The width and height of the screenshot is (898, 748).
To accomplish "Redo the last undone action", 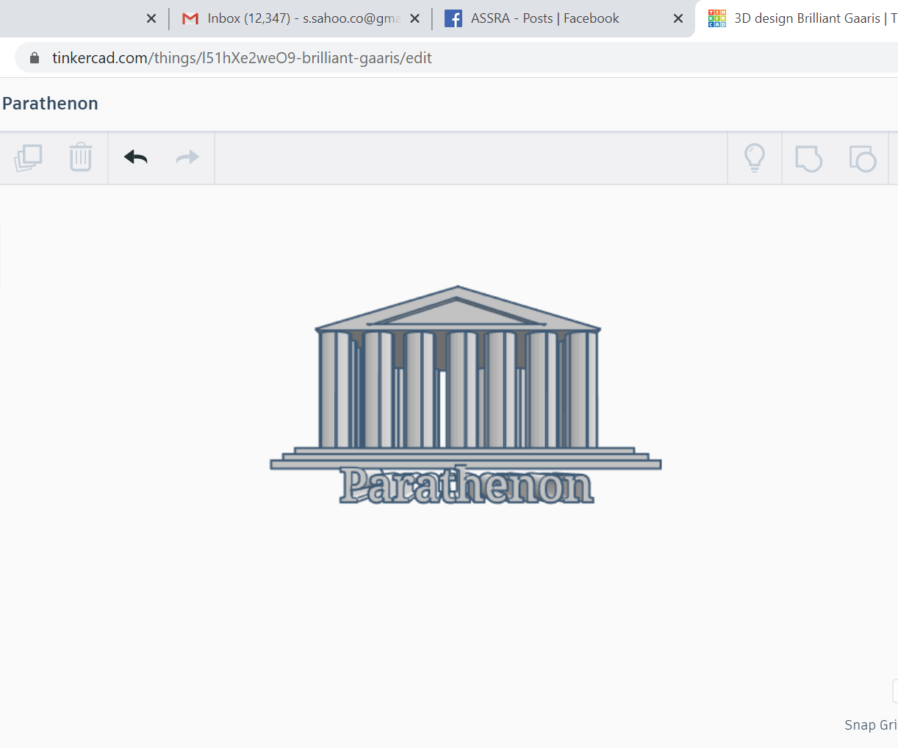I will coord(186,157).
